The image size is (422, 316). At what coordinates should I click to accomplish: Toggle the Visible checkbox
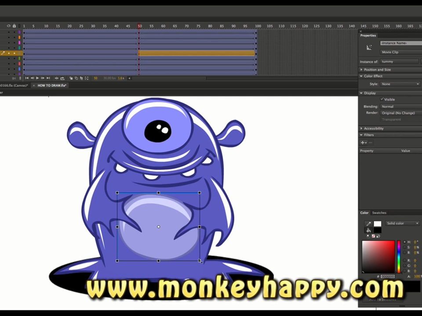[382, 99]
